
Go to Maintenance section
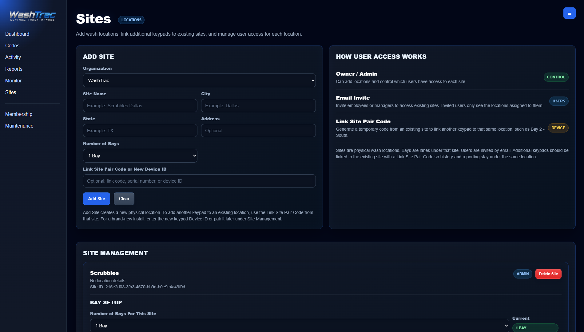point(19,126)
